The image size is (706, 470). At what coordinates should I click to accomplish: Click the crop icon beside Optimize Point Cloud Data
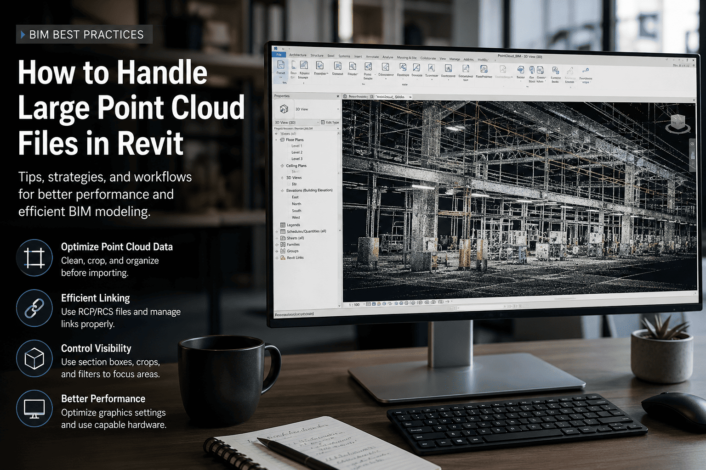click(34, 258)
